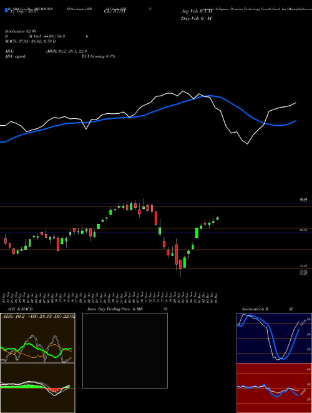Viewport: 312px width, 413px height.
Task: Click the blue 12 Day SMA legend square
Action: (6, 11)
